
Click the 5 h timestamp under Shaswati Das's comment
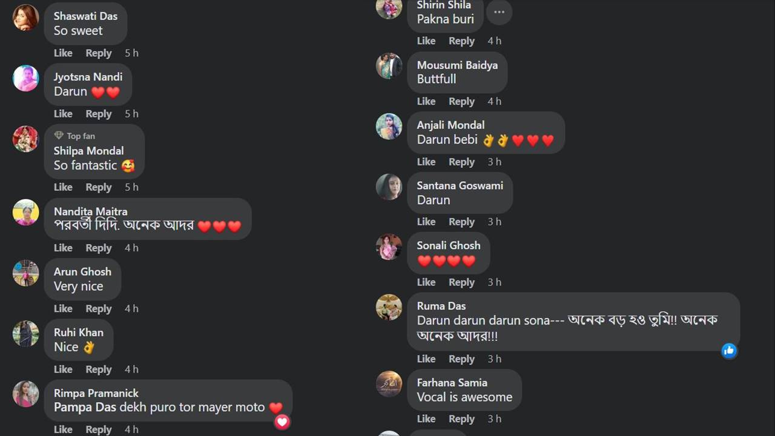click(x=131, y=53)
